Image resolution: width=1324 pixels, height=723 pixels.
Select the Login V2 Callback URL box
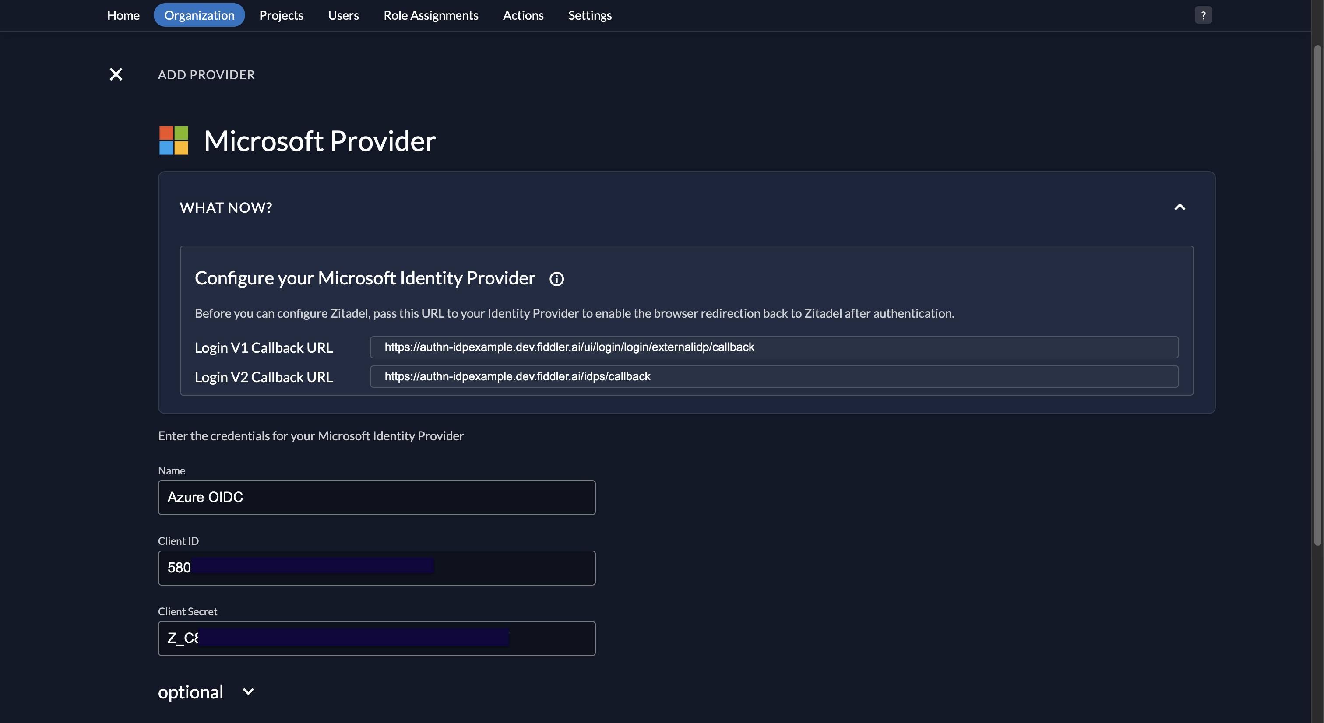click(774, 377)
